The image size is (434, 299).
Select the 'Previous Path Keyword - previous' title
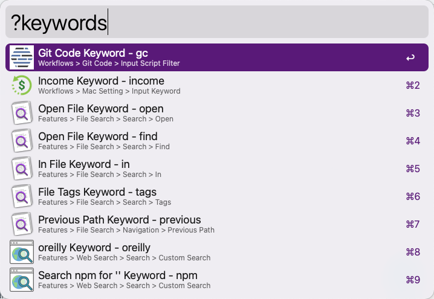(x=120, y=220)
